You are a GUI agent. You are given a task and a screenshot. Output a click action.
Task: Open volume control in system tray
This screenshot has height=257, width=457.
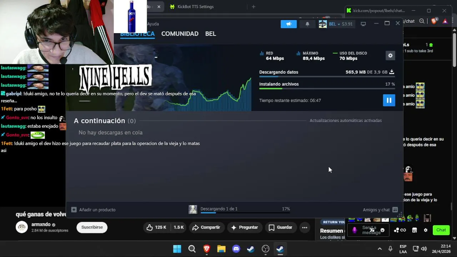pos(424,249)
